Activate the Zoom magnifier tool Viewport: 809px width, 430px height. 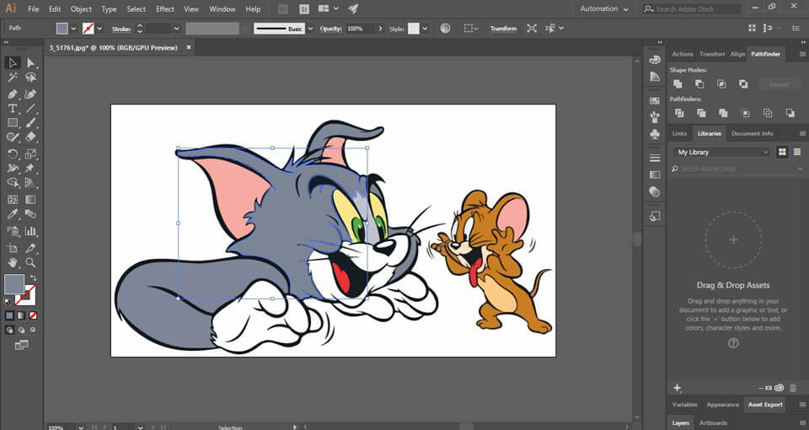click(31, 263)
